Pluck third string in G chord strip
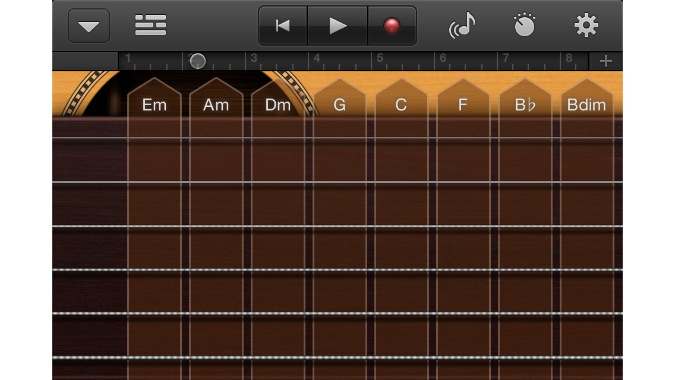Screen dimensions: 675x380 click(x=340, y=226)
